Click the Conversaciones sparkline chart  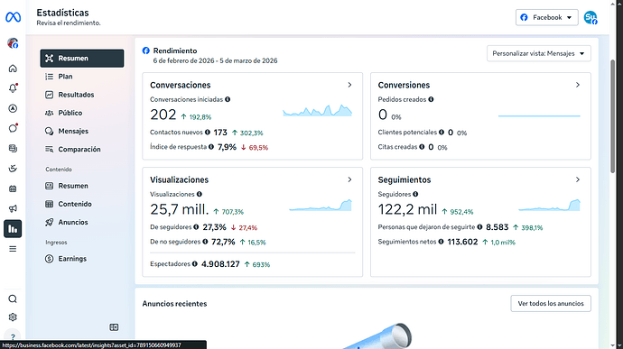click(x=318, y=110)
